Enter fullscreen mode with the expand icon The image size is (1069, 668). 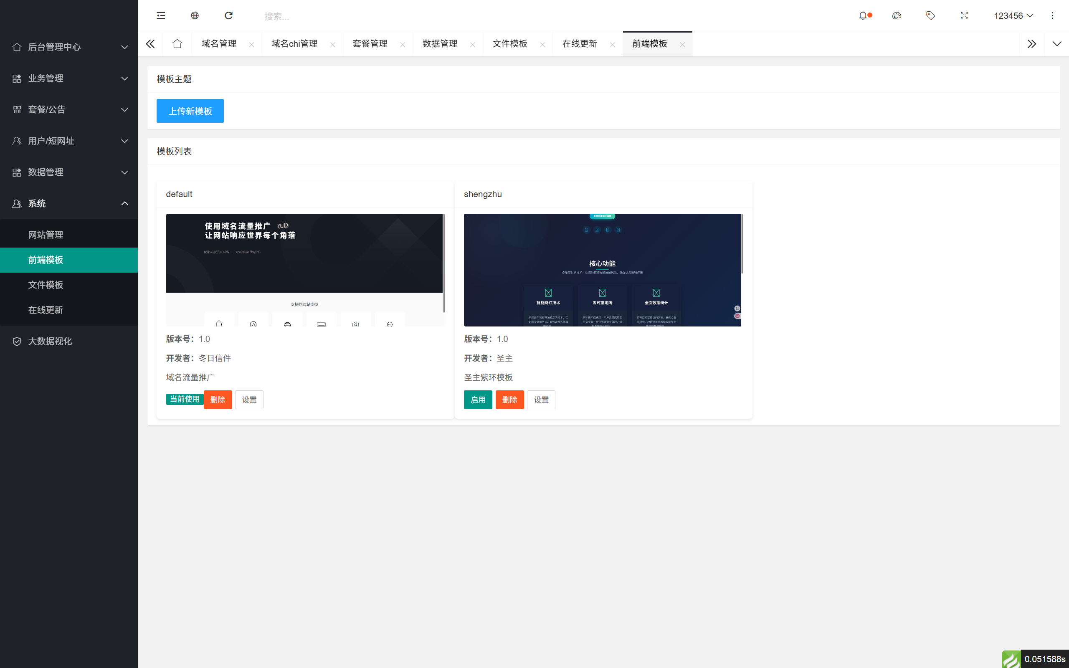(x=964, y=15)
